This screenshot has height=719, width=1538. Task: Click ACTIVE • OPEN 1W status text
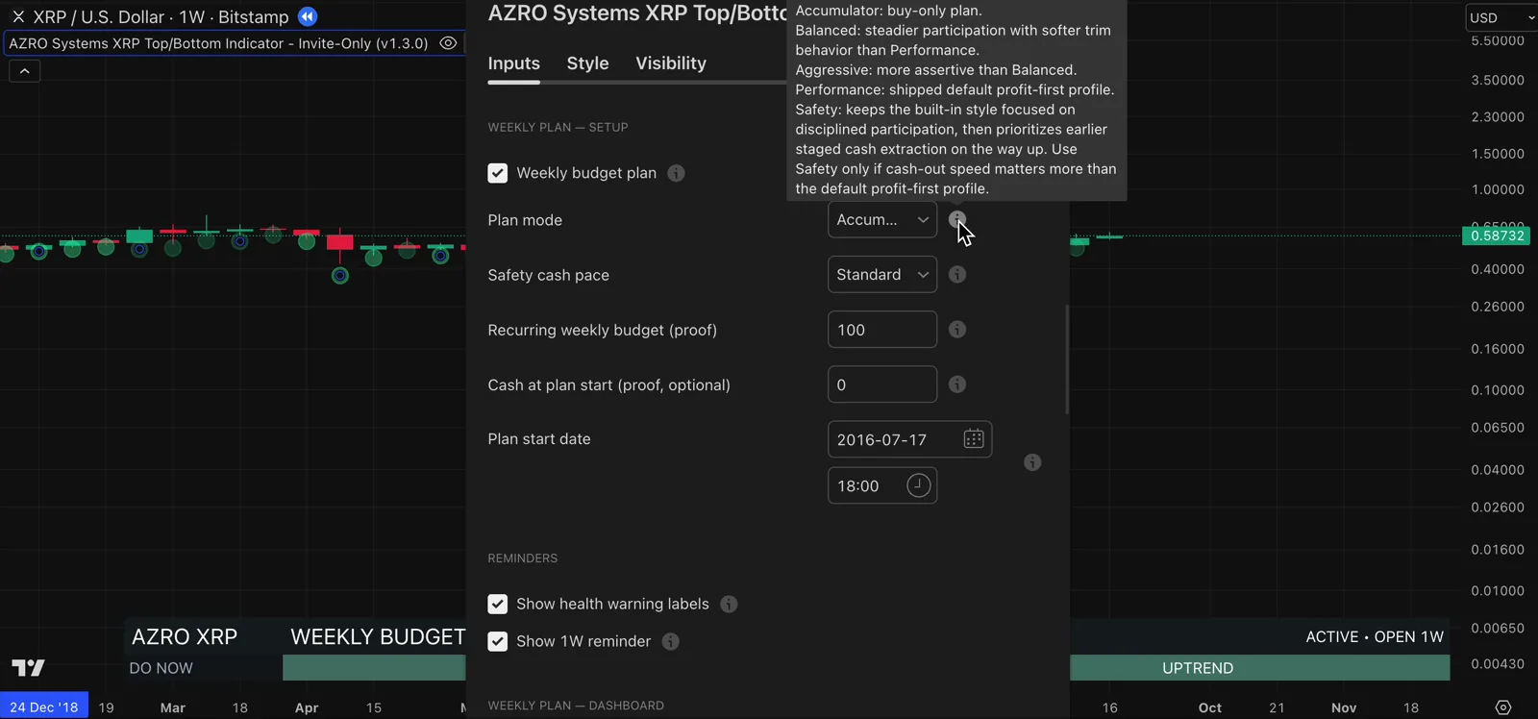1375,636
